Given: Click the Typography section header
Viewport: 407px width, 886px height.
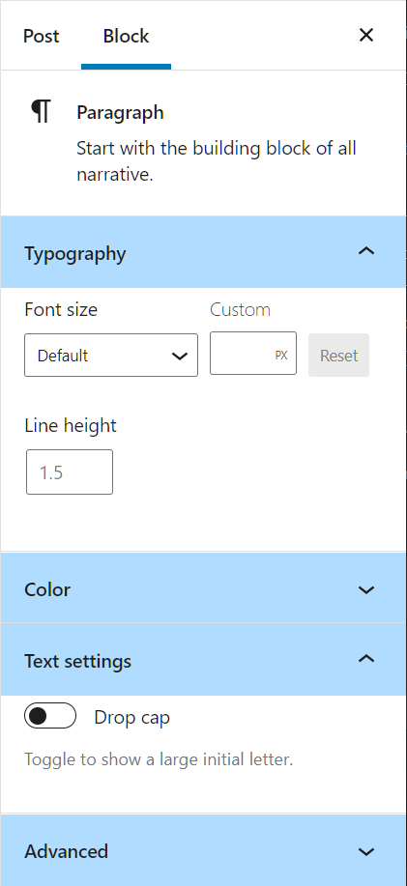Looking at the screenshot, I should click(203, 252).
